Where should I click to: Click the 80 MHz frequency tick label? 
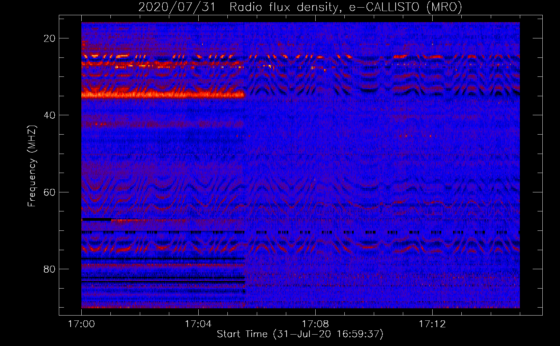50,269
